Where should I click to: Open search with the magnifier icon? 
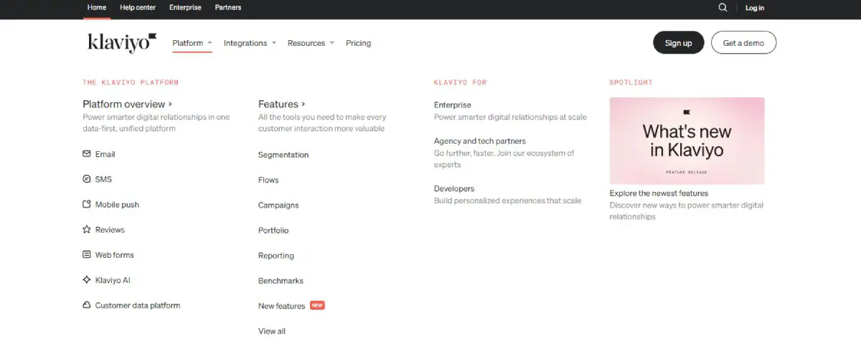[723, 8]
